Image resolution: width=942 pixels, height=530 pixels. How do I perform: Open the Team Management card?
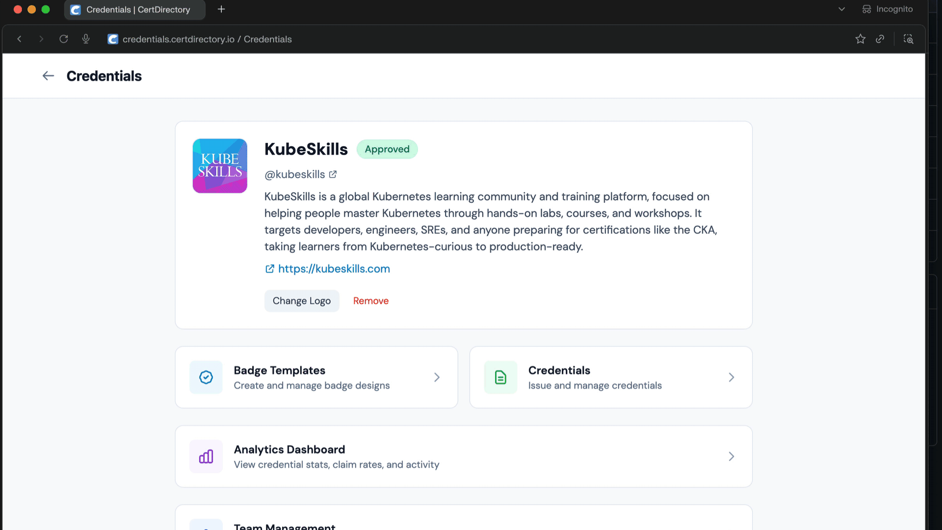[464, 518]
